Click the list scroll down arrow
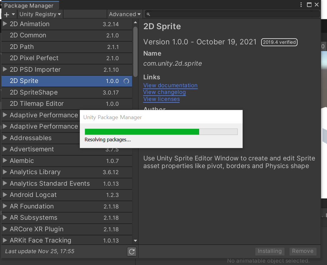327x265 pixels. pos(135,241)
